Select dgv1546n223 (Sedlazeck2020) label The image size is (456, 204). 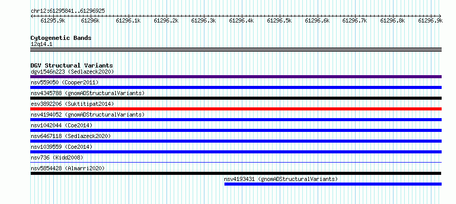pyautogui.click(x=72, y=72)
